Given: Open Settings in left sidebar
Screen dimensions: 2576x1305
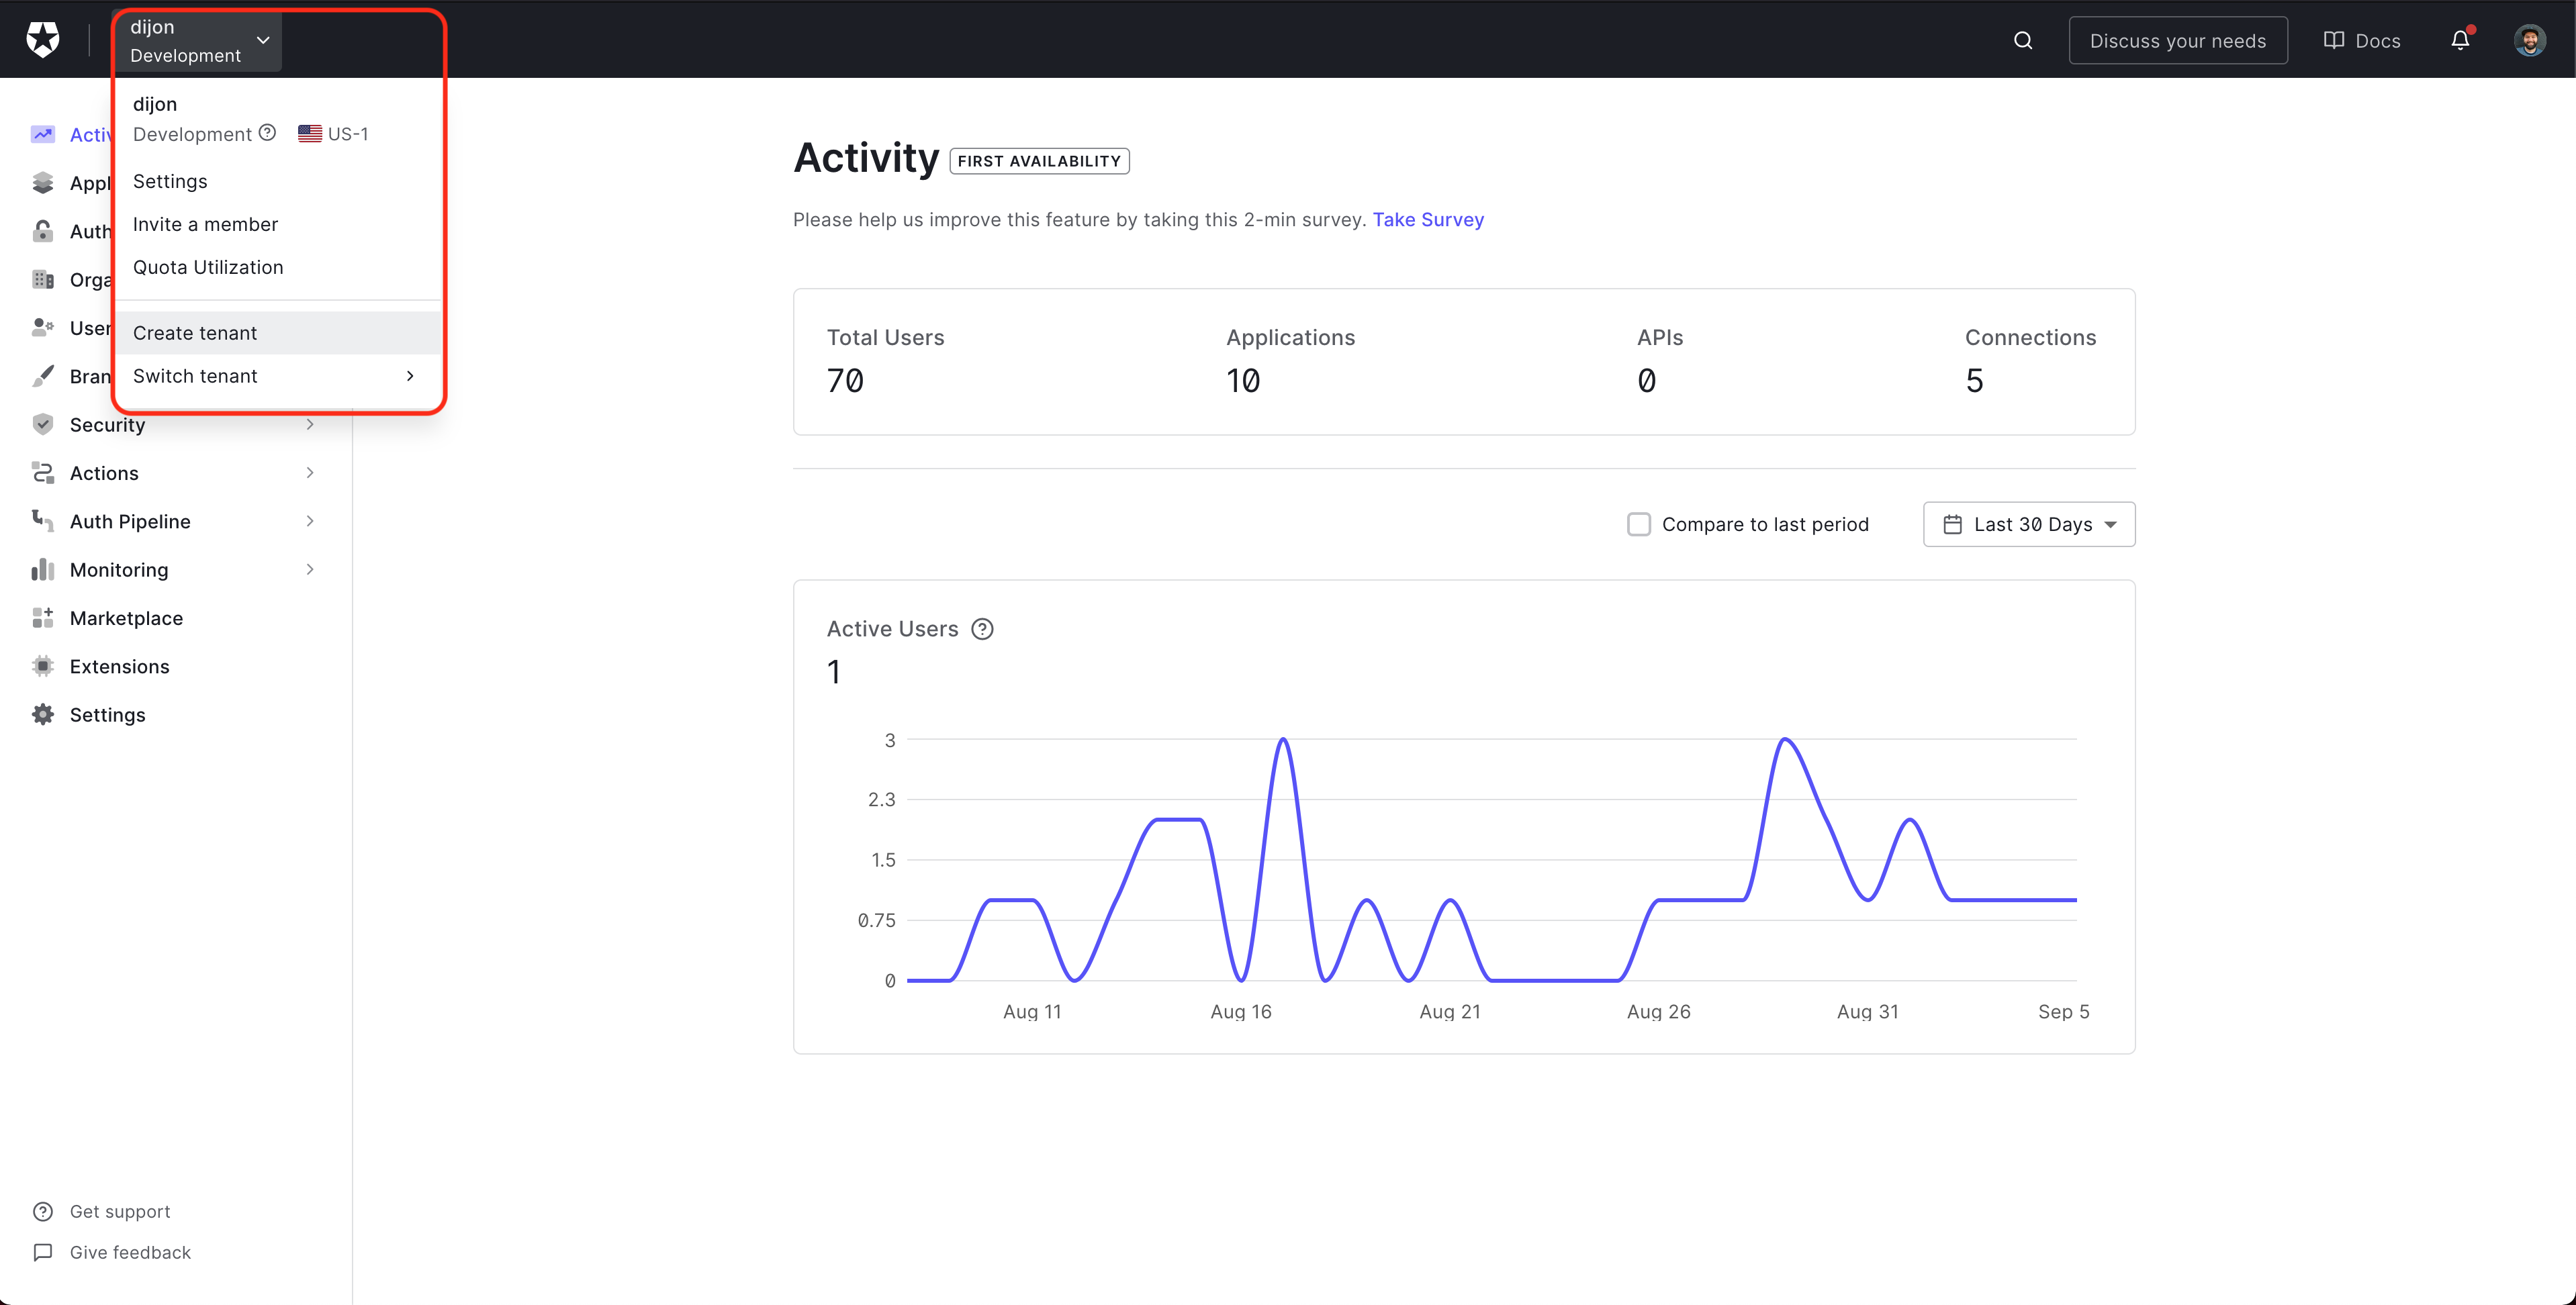Looking at the screenshot, I should tap(108, 714).
